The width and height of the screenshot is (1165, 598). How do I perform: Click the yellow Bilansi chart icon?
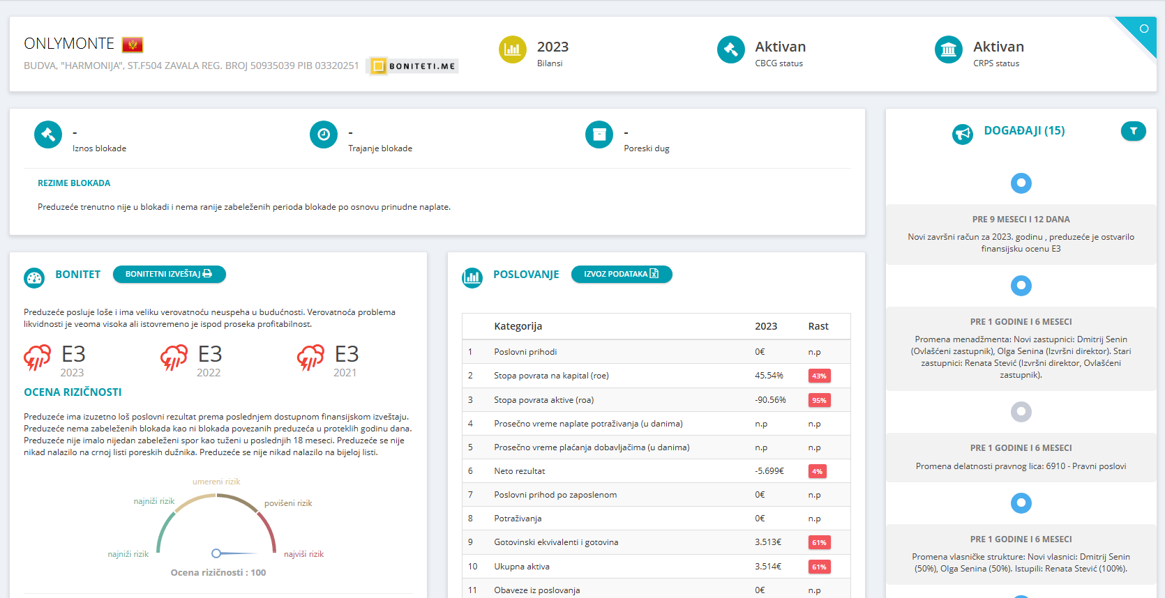tap(513, 49)
